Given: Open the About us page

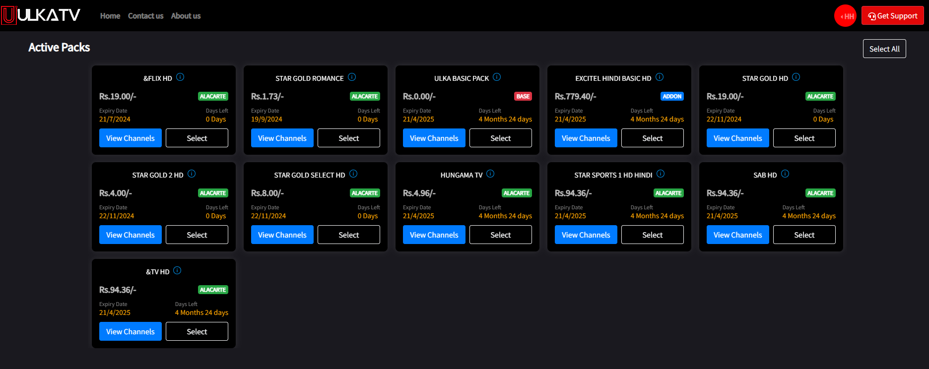Looking at the screenshot, I should [x=186, y=16].
